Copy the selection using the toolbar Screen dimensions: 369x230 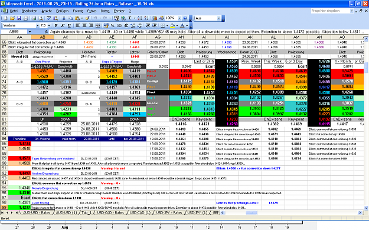tap(70, 18)
